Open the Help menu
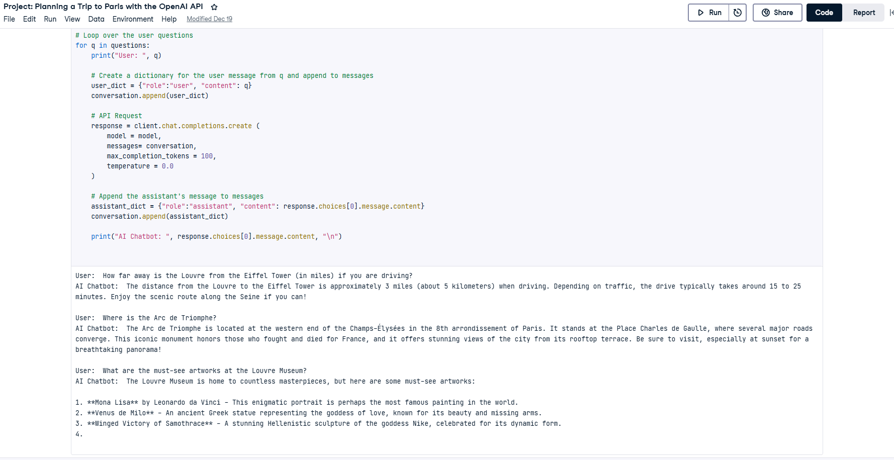Viewport: 894px width, 460px height. pos(169,19)
